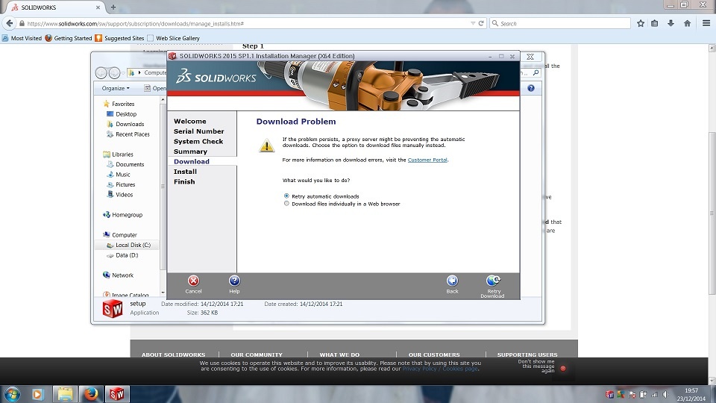This screenshot has width=716, height=403.
Task: Click the Firefox Search field
Action: pos(560,23)
